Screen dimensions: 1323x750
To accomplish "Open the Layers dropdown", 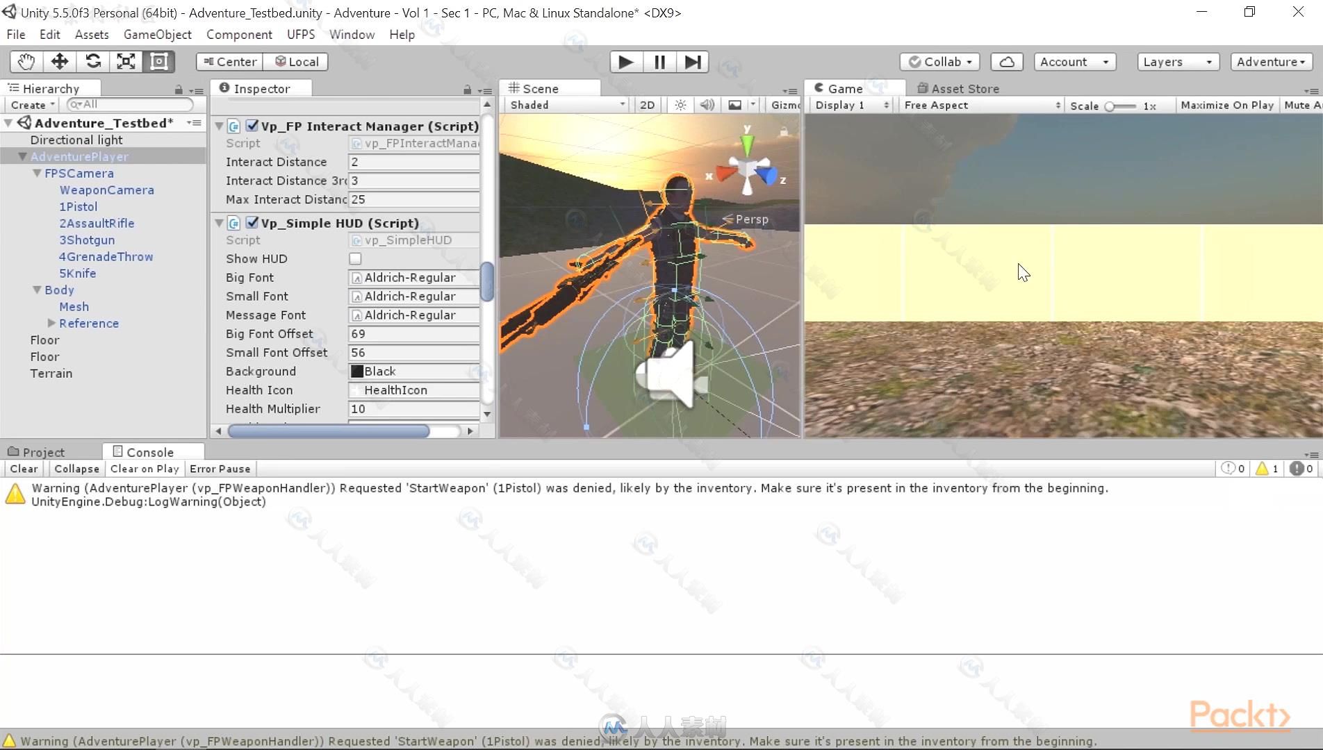I will pyautogui.click(x=1178, y=62).
